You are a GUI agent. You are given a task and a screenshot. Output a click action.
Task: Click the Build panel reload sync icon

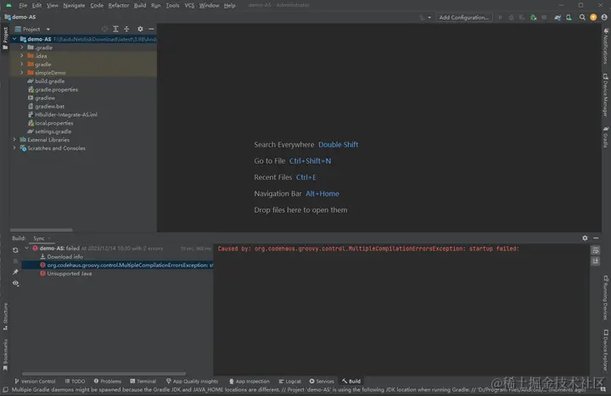[x=15, y=250]
